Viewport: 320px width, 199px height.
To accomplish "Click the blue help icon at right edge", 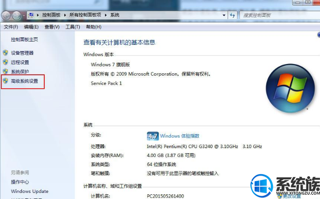I will pos(319,35).
